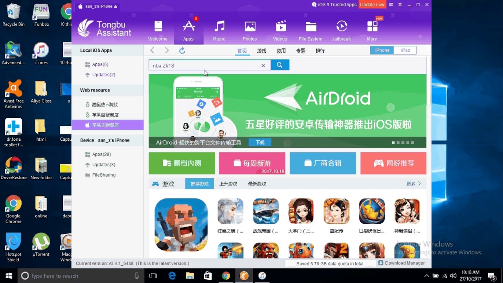503x283 pixels.
Task: Click the Windows Start button
Action: point(9,276)
